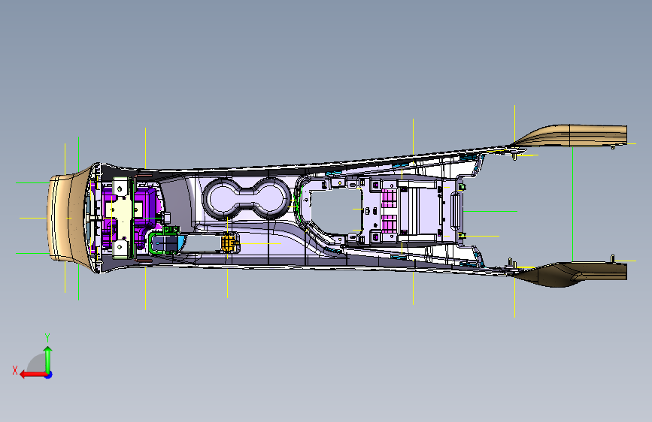The image size is (652, 422).
Task: Click the blue Z axis dot on triad
Action: click(49, 375)
